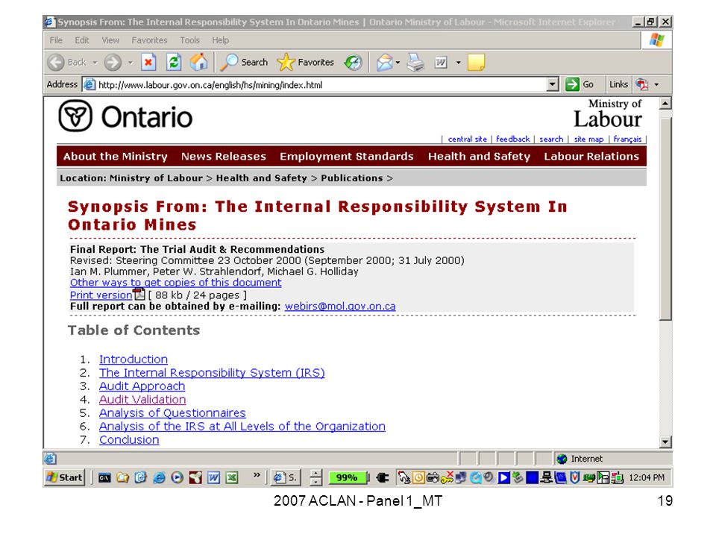Open Labour Relations navigation tab

591,156
